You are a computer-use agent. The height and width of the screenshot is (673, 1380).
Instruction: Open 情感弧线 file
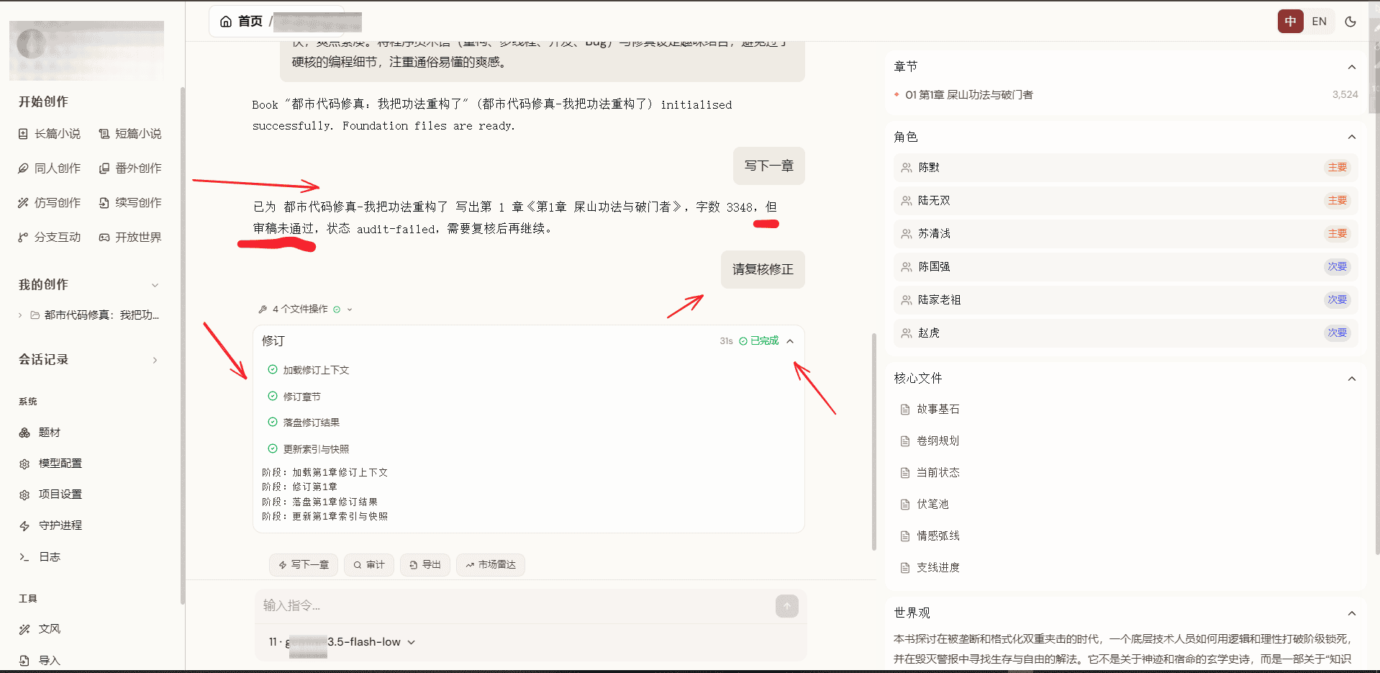coord(930,536)
